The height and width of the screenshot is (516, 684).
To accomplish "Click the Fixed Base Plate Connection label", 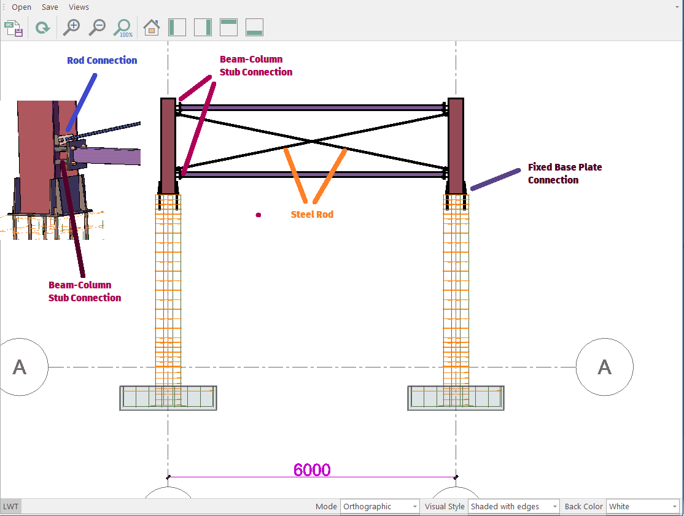I will pyautogui.click(x=564, y=174).
